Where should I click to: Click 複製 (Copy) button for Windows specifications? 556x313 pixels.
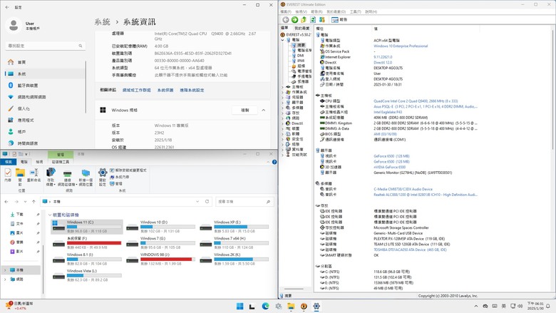point(244,111)
